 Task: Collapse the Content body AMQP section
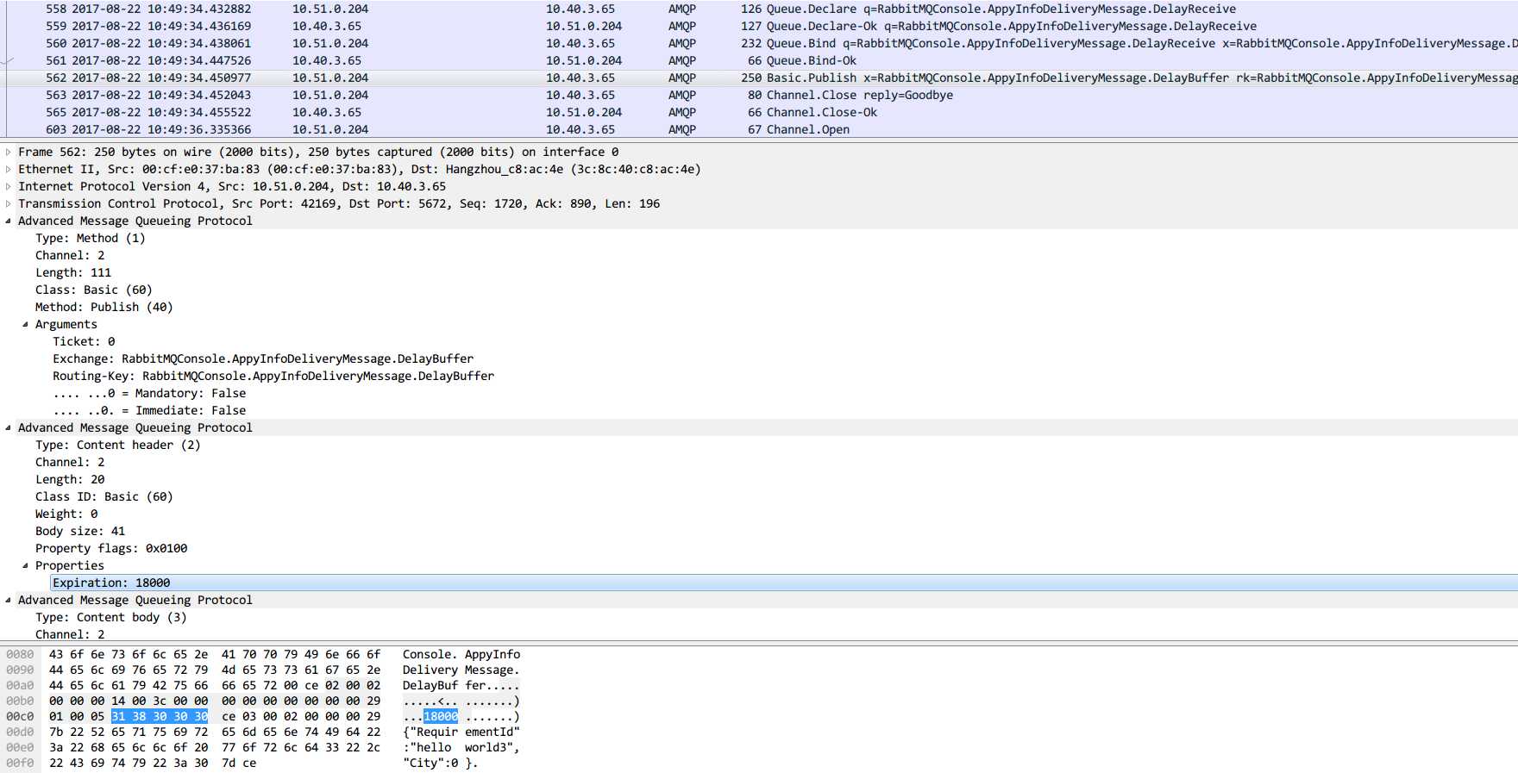9,600
